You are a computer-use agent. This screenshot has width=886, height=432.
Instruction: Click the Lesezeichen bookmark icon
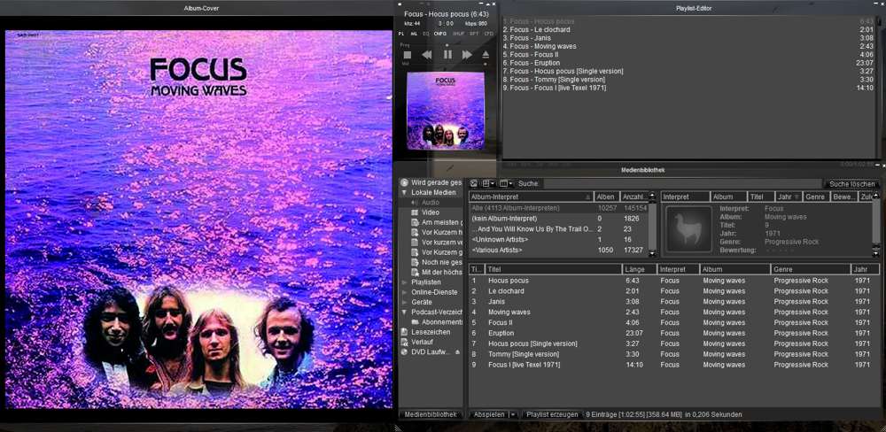[405, 332]
